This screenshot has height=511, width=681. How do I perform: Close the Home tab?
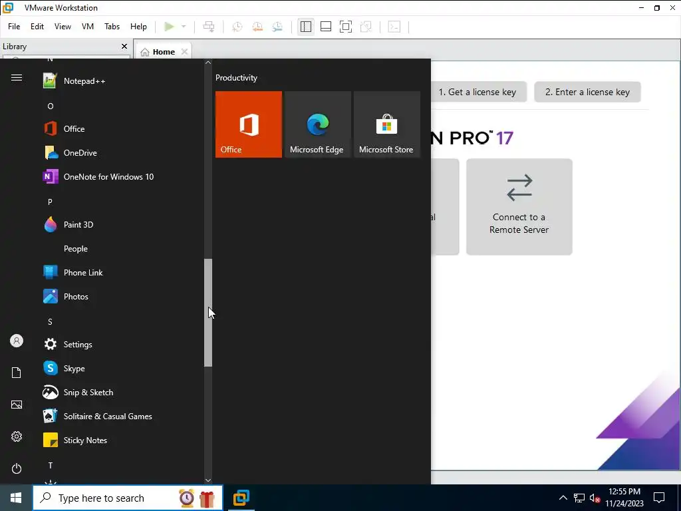tap(185, 52)
